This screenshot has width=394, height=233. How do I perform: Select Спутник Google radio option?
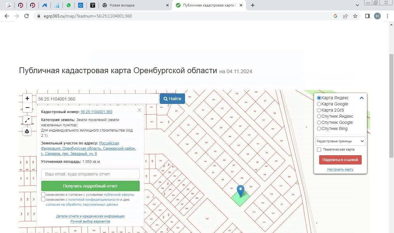click(x=319, y=122)
